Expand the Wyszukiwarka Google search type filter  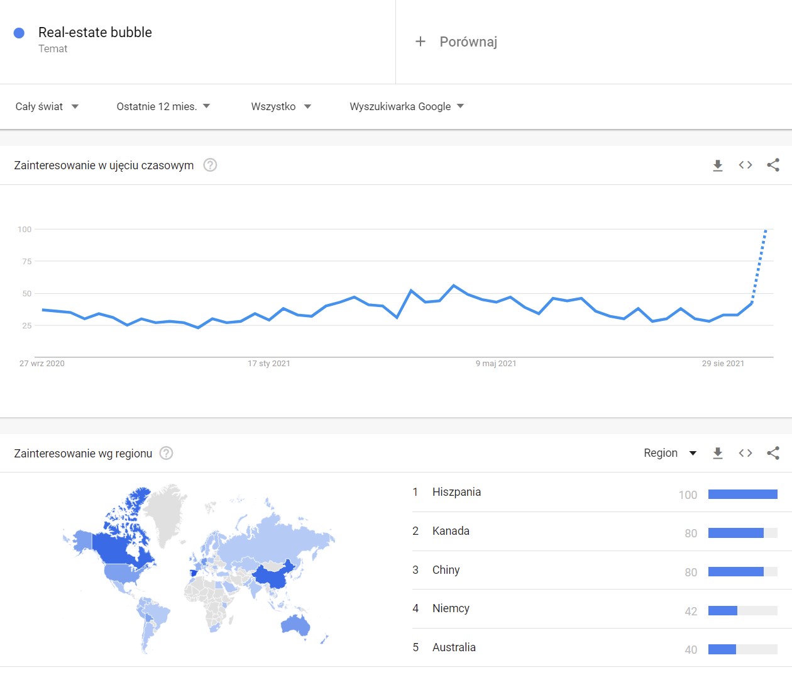point(407,106)
